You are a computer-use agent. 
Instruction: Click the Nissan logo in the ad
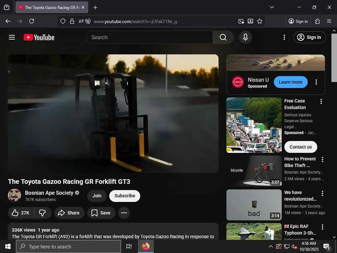pyautogui.click(x=238, y=82)
